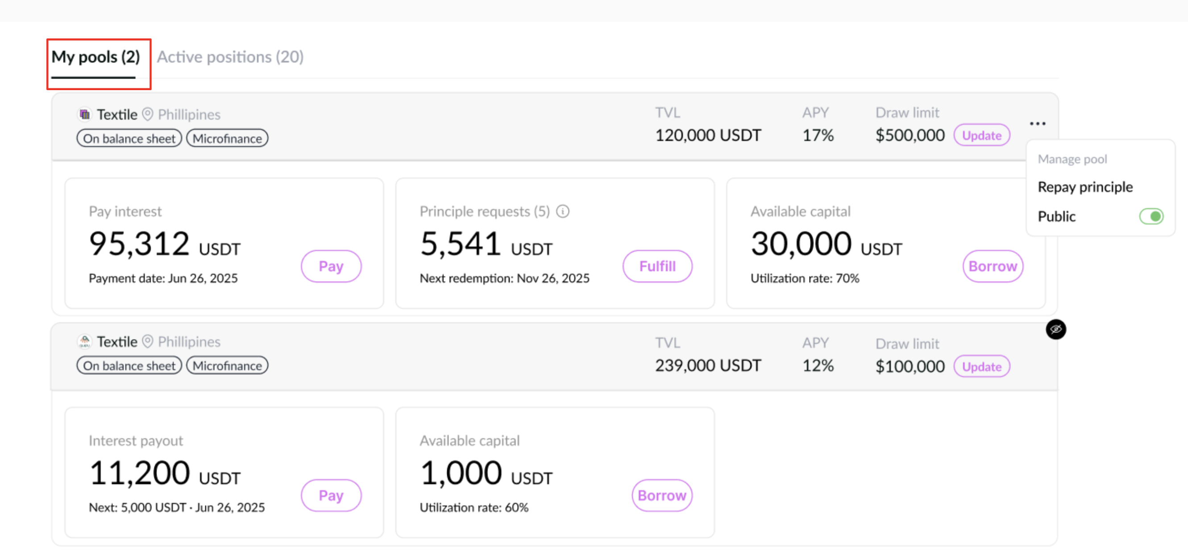Click location pin icon in first pool
Image resolution: width=1188 pixels, height=557 pixels.
[147, 114]
